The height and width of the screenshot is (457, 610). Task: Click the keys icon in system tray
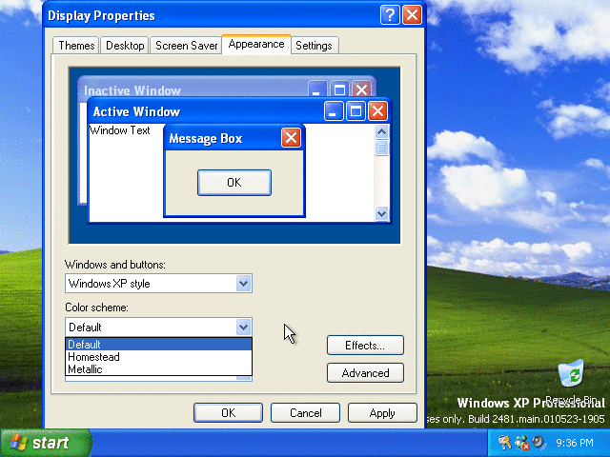(x=504, y=442)
